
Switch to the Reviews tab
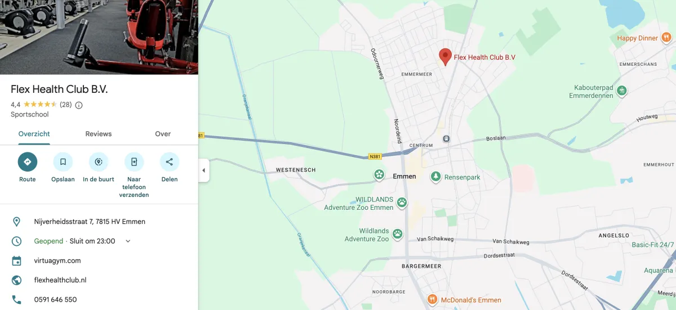(x=99, y=134)
